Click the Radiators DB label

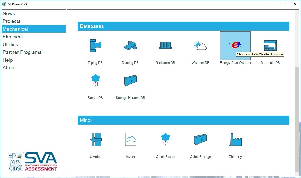[165, 63]
